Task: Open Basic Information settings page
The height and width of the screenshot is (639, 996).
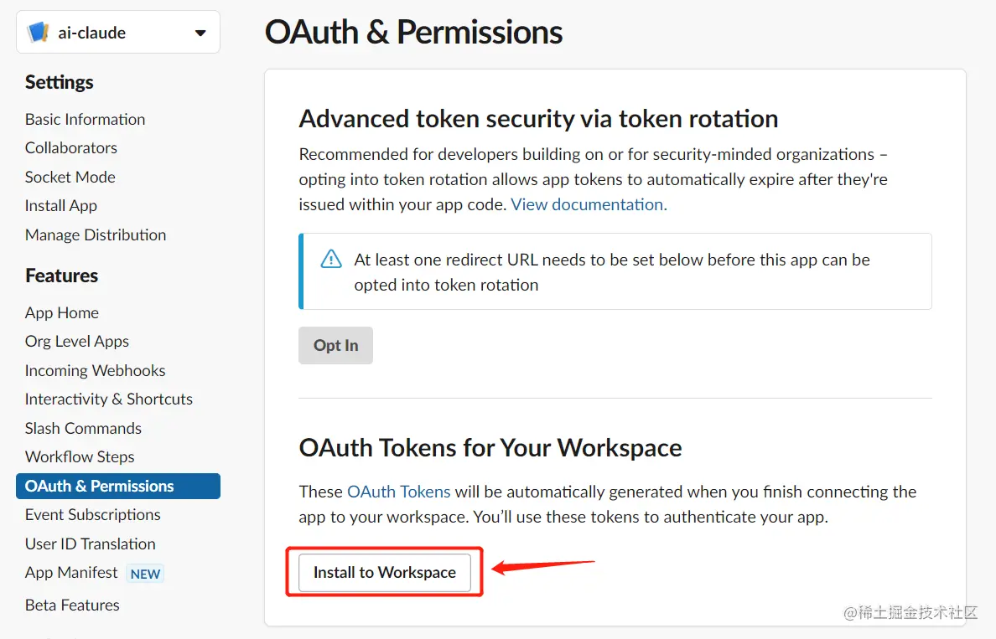Action: point(85,119)
